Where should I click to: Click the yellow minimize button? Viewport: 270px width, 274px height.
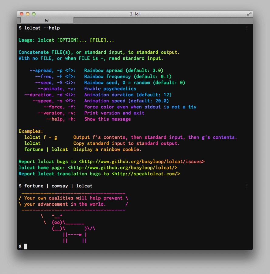[28, 14]
